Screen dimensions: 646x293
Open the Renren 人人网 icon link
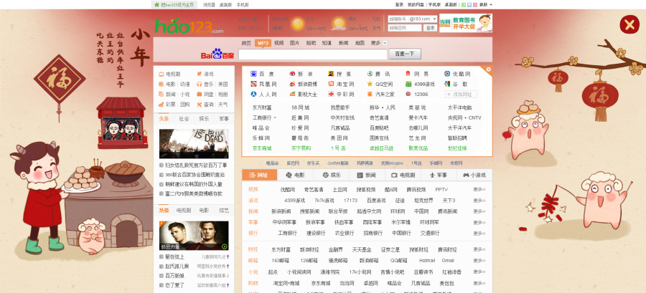click(x=253, y=94)
